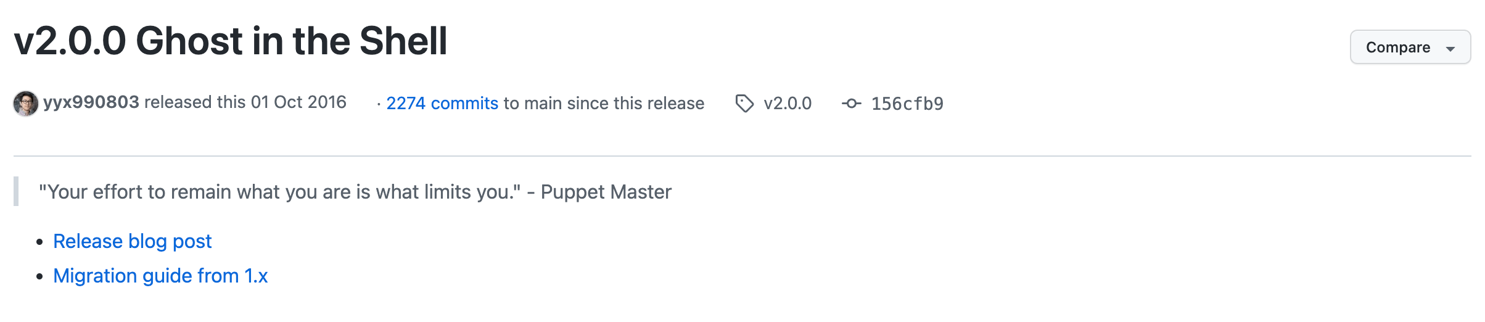Click the 01 Oct 2016 release date

(298, 102)
